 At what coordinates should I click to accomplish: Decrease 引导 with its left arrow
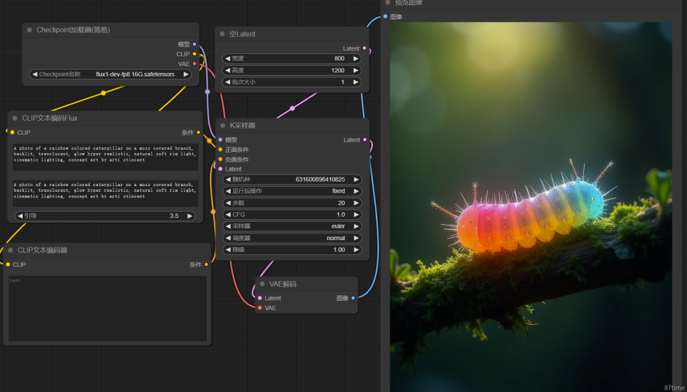(20, 216)
